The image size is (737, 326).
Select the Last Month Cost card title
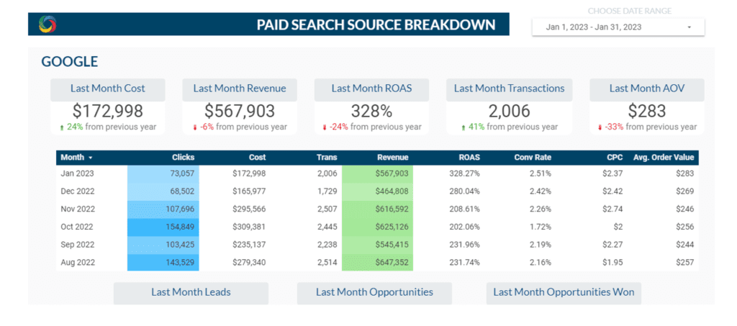click(x=108, y=89)
